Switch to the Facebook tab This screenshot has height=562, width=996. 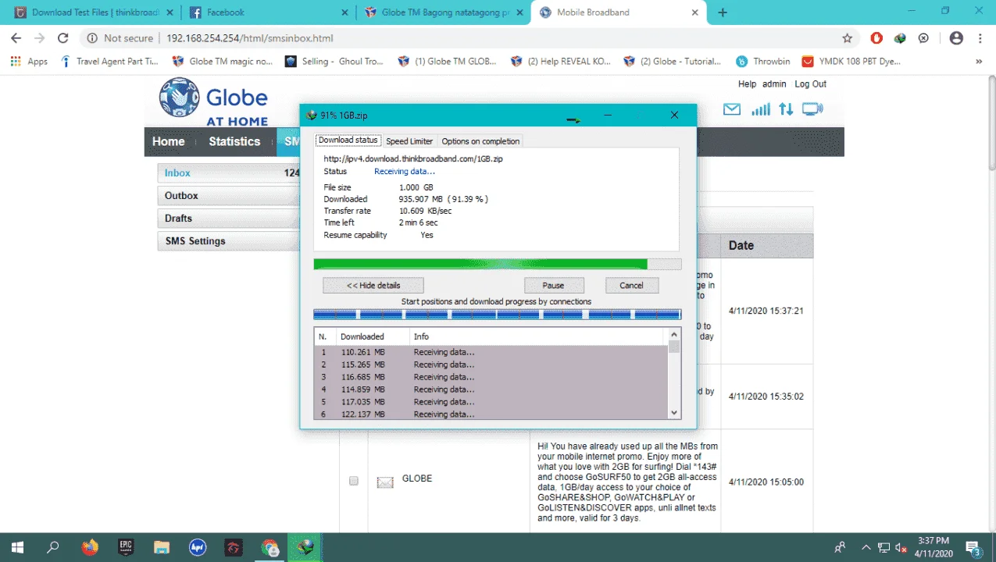tap(268, 12)
